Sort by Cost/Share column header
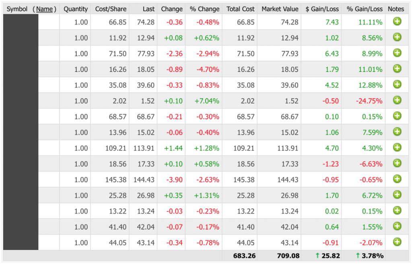This screenshot has width=412, height=264. point(111,9)
